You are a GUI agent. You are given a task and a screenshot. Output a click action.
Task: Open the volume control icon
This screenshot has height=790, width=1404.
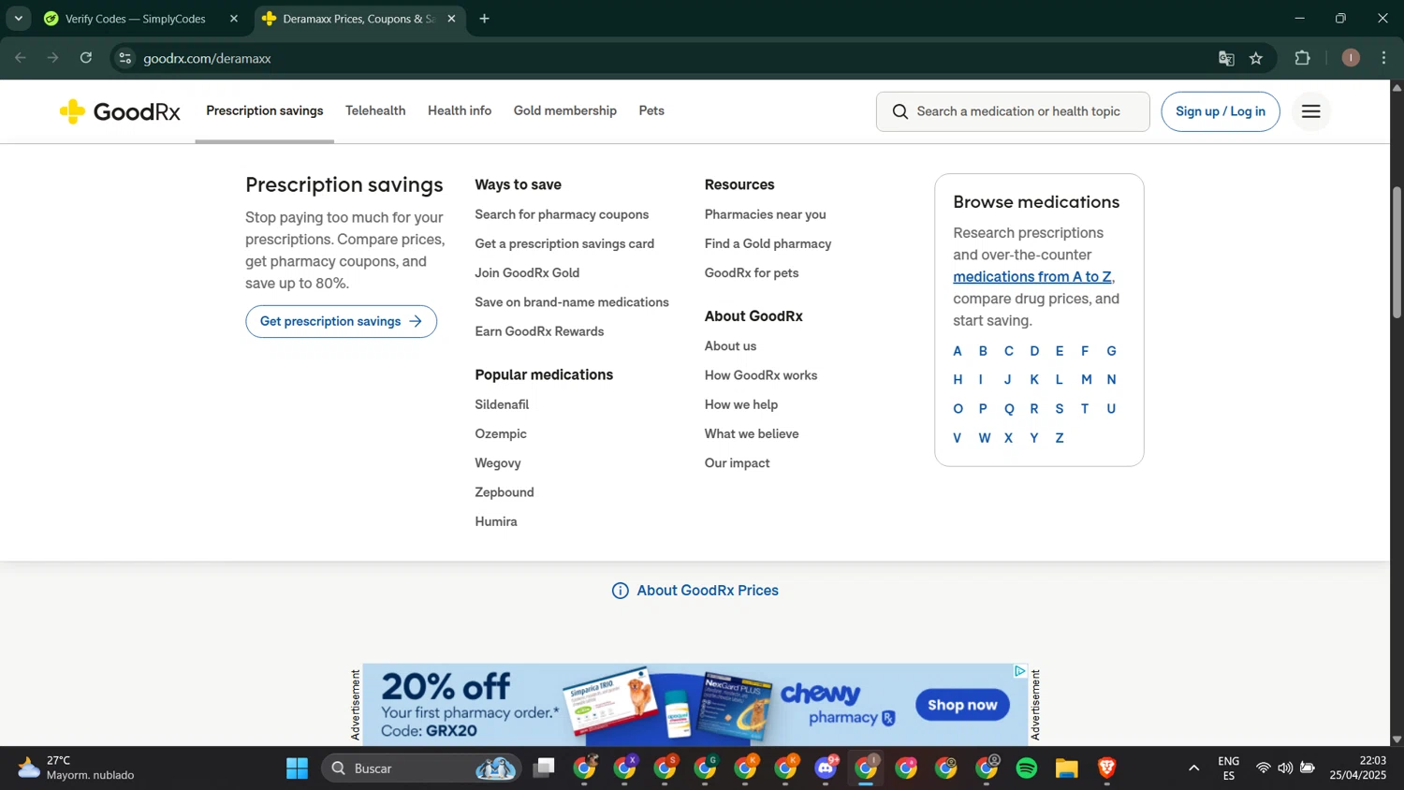tap(1285, 768)
